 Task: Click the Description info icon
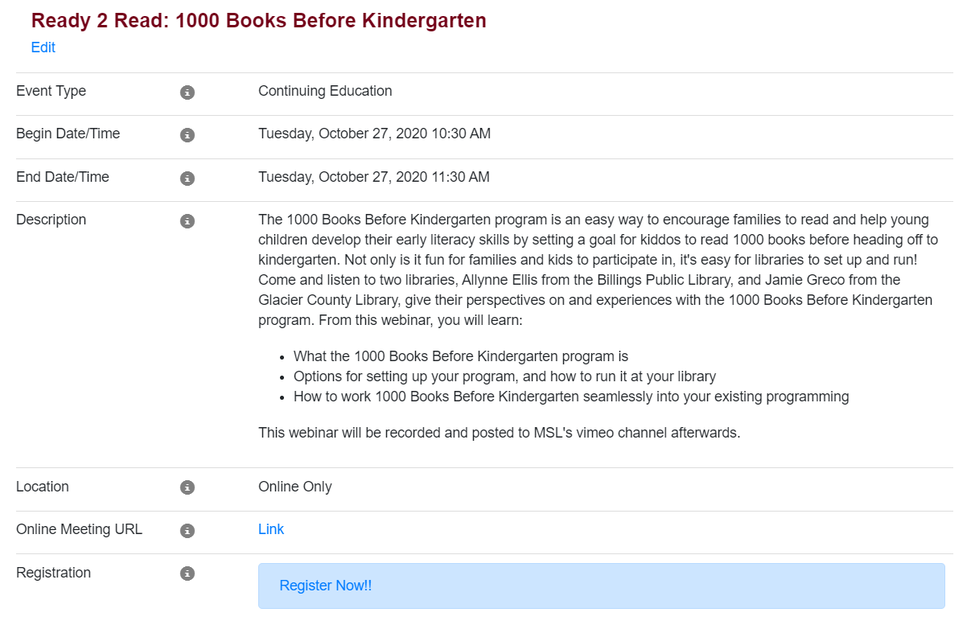[x=187, y=220]
